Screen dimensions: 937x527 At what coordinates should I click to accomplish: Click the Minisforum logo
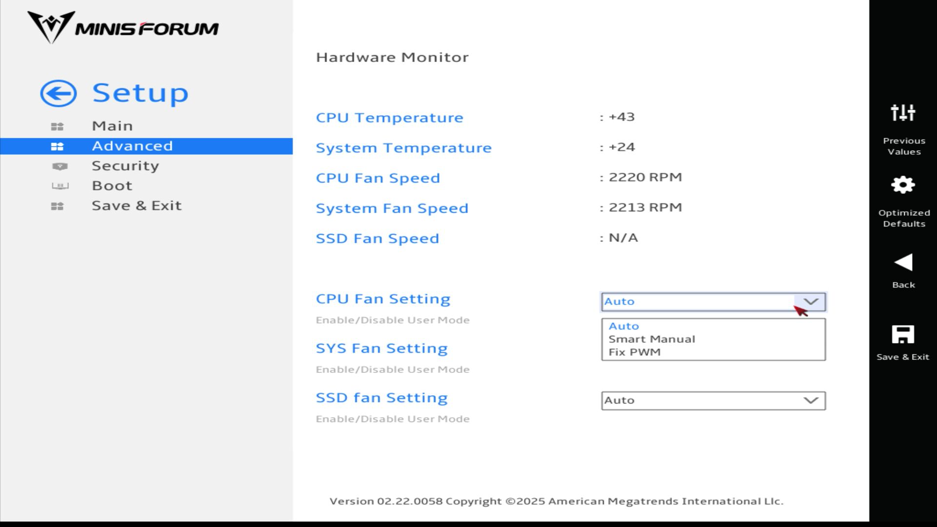point(123,27)
